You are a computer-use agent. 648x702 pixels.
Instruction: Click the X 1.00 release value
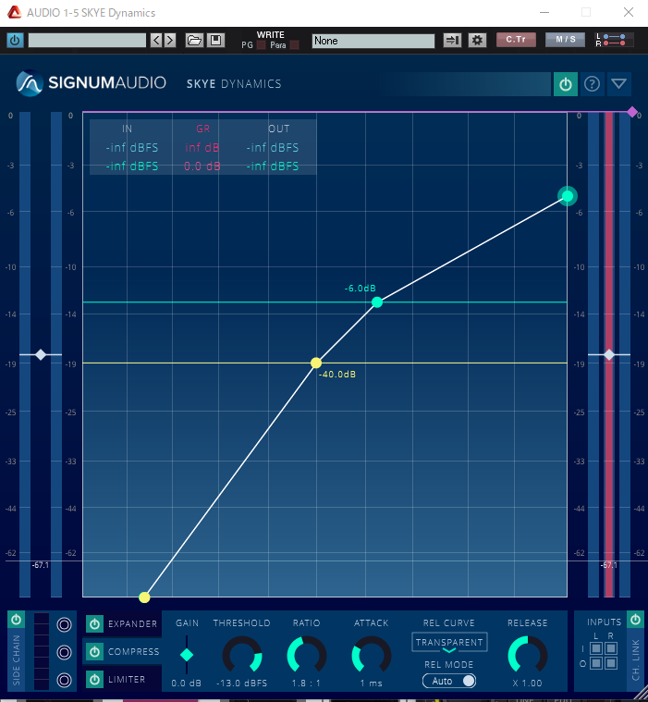[x=528, y=684]
